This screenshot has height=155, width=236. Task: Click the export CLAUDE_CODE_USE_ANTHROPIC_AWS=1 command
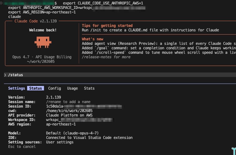[x=103, y=3]
